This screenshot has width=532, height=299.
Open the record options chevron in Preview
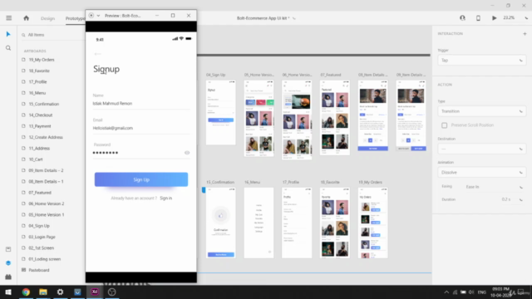click(x=98, y=16)
